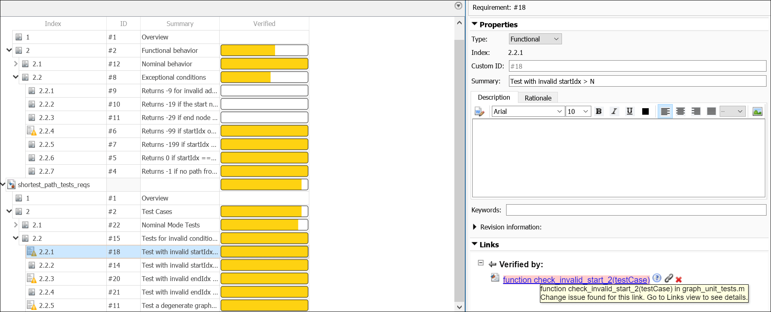Enable right text alignment
Image resolution: width=771 pixels, height=312 pixels.
click(696, 111)
